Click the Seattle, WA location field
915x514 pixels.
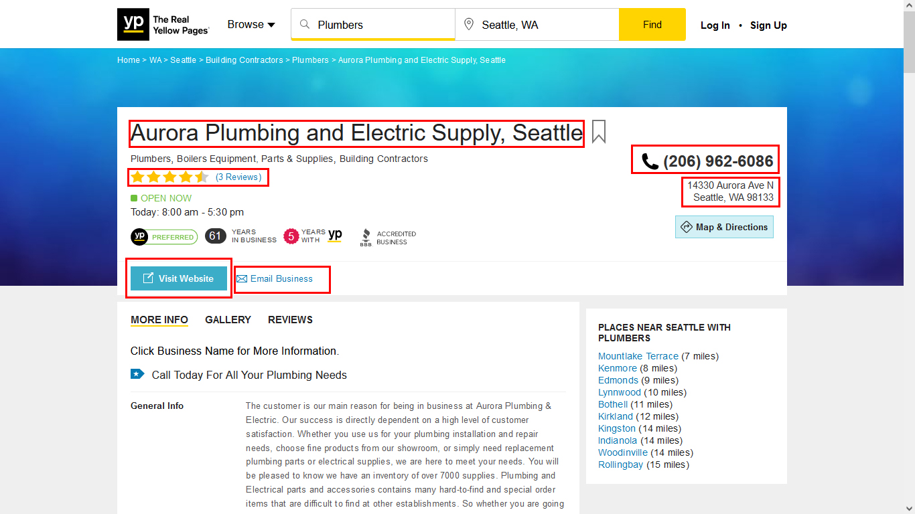point(546,25)
